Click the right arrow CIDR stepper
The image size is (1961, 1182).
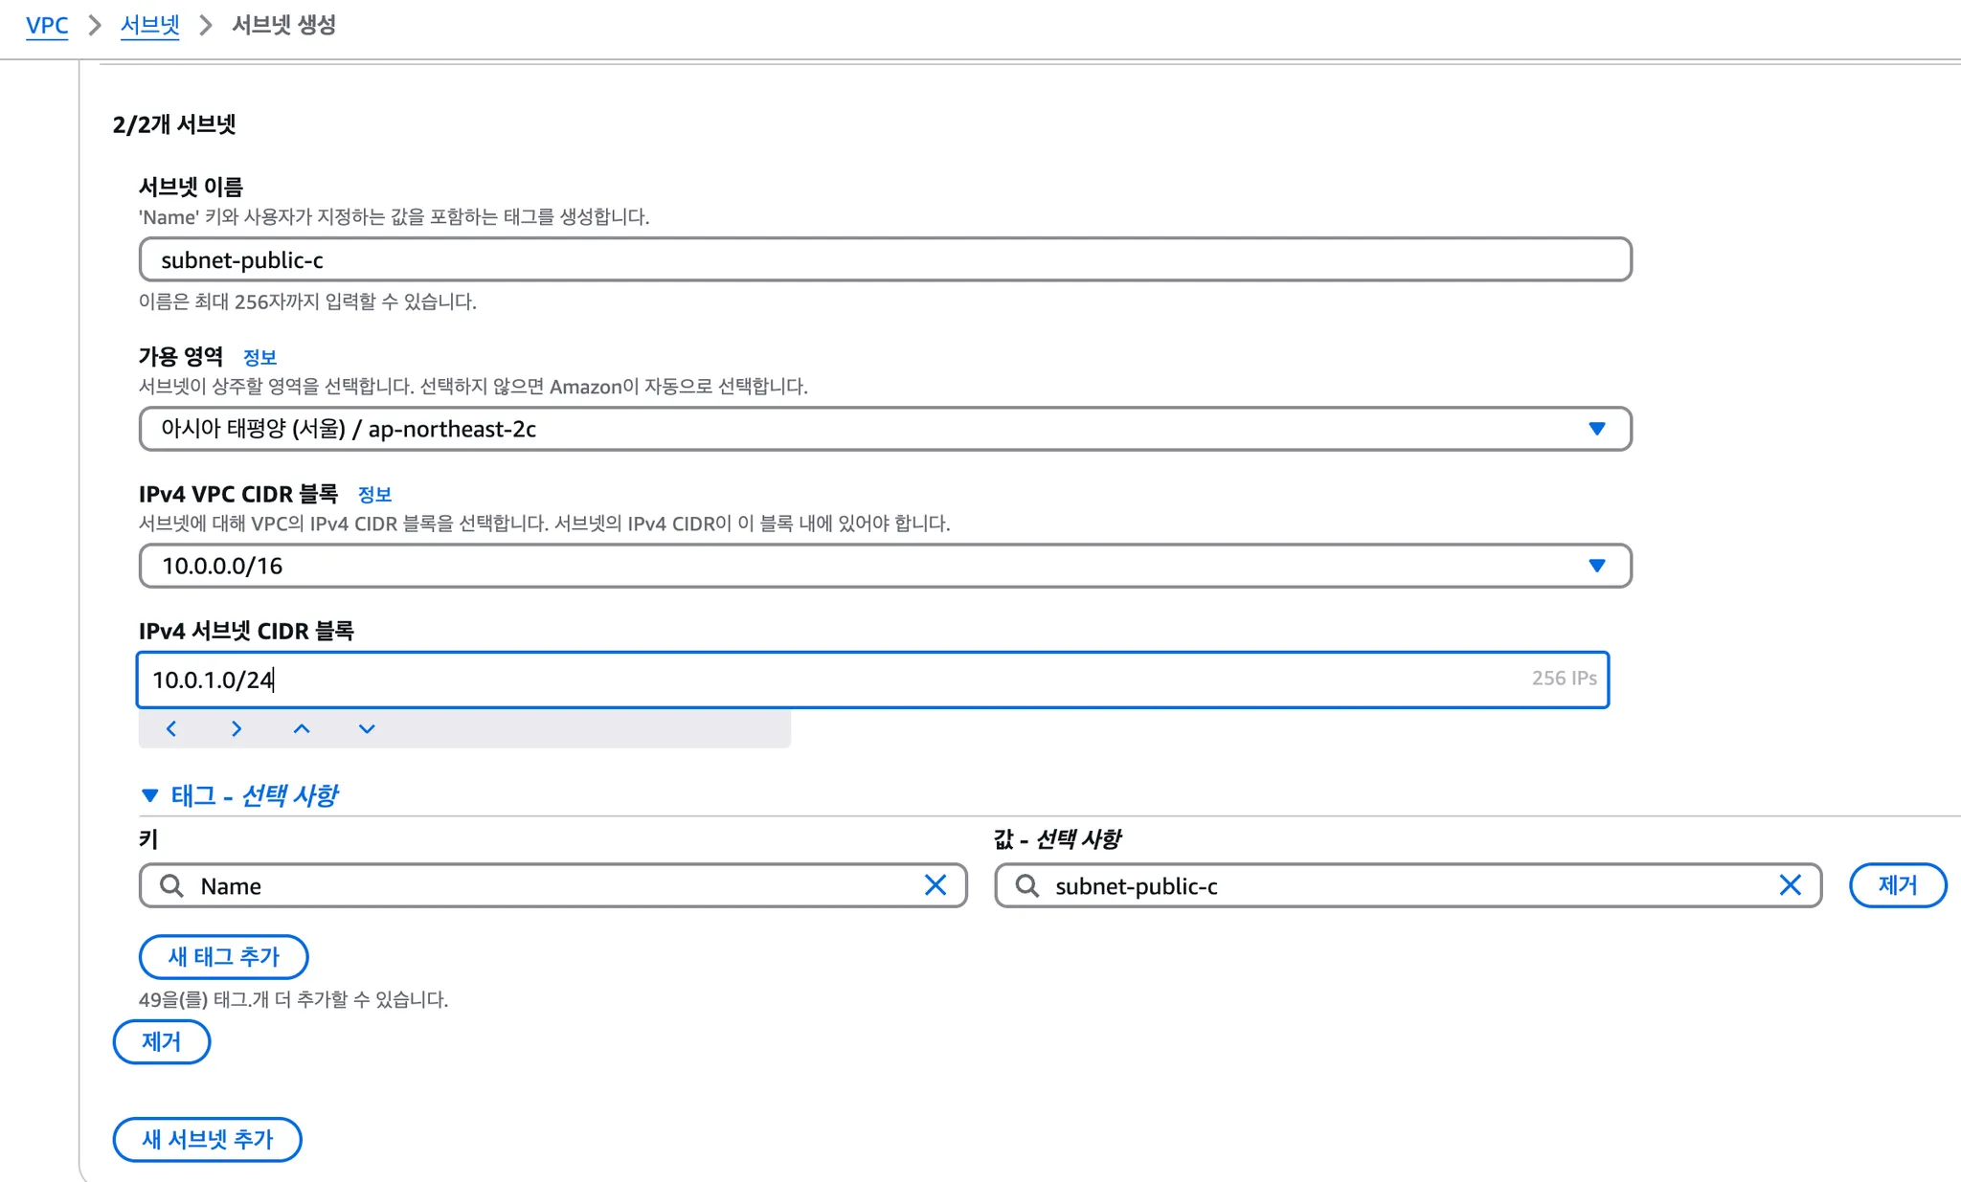(x=237, y=728)
